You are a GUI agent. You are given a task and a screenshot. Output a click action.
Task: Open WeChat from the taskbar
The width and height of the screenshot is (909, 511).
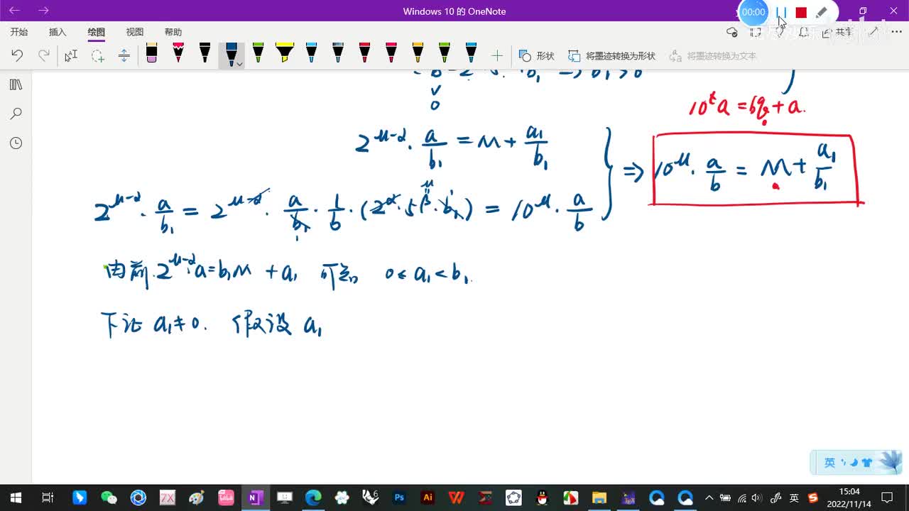(x=109, y=498)
